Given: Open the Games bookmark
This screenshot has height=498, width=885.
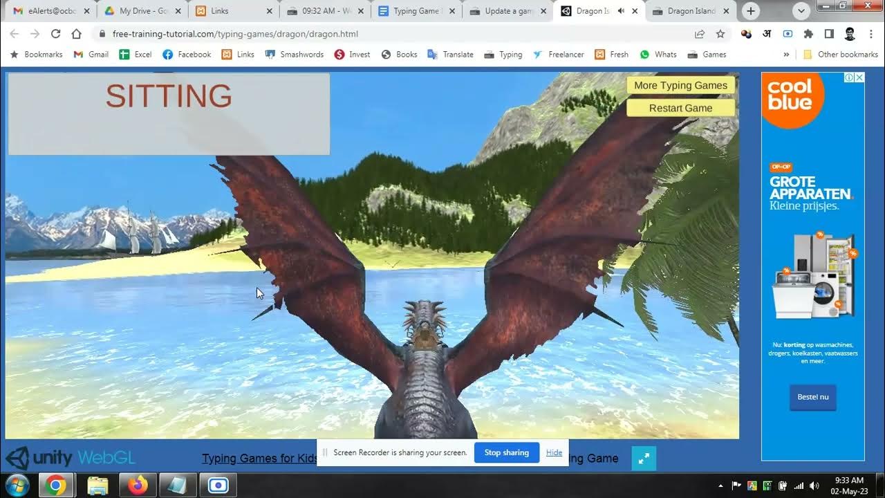Looking at the screenshot, I should pos(707,54).
